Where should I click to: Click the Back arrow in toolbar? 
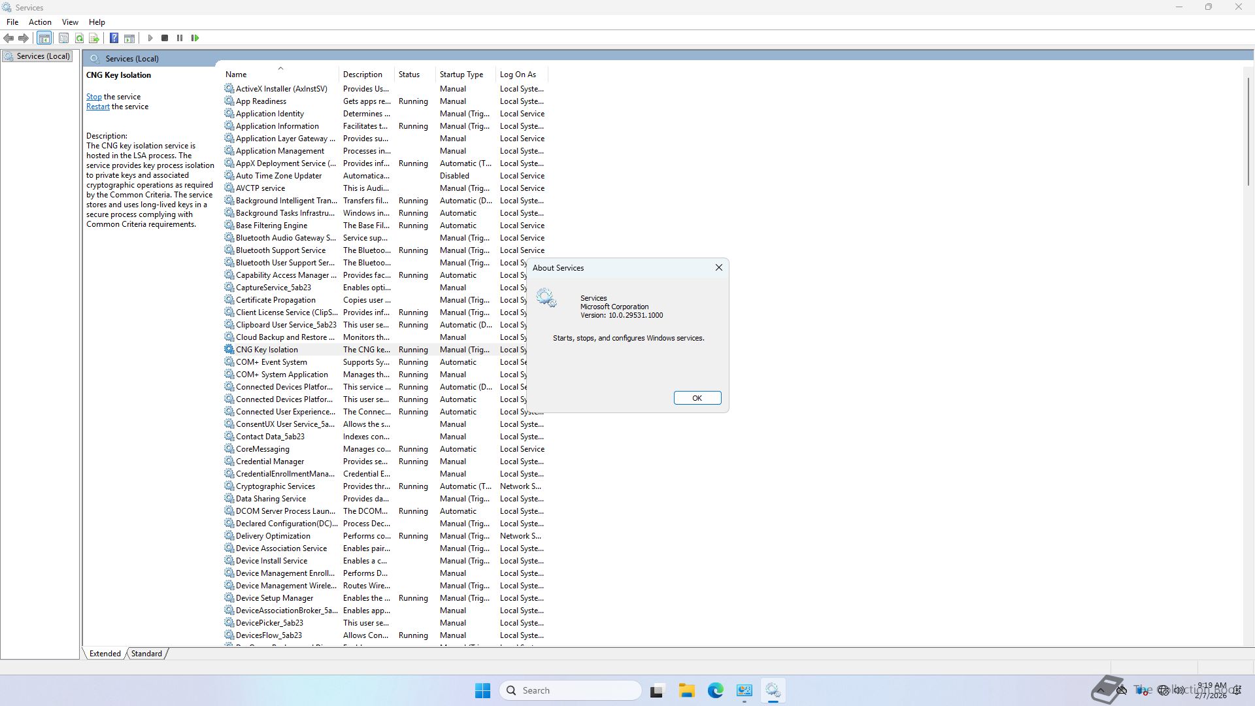point(8,38)
